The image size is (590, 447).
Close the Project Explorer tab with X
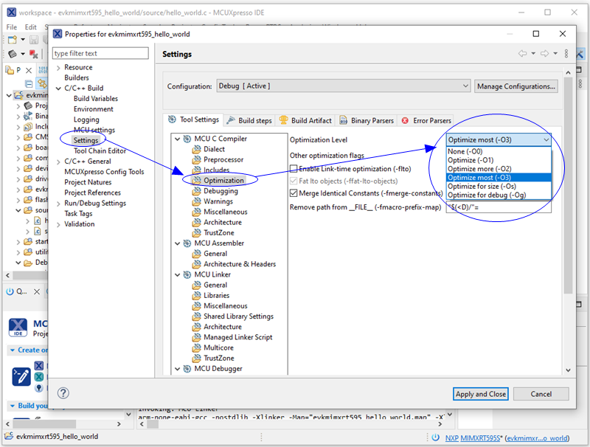[x=29, y=70]
